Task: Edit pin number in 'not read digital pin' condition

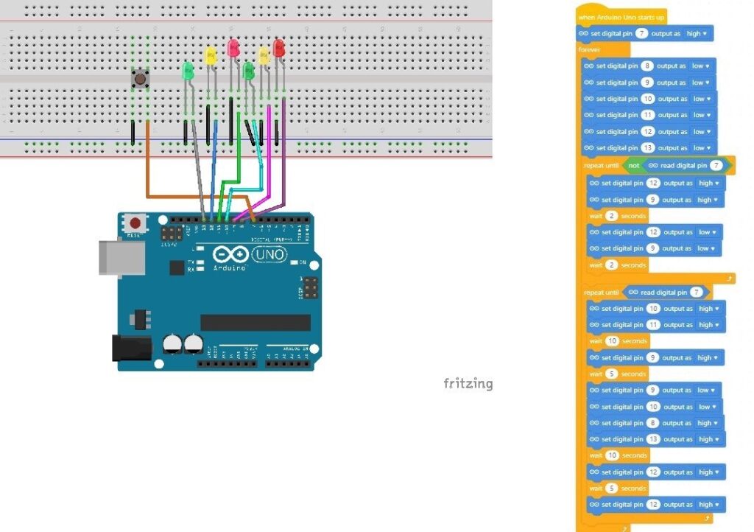Action: click(716, 166)
